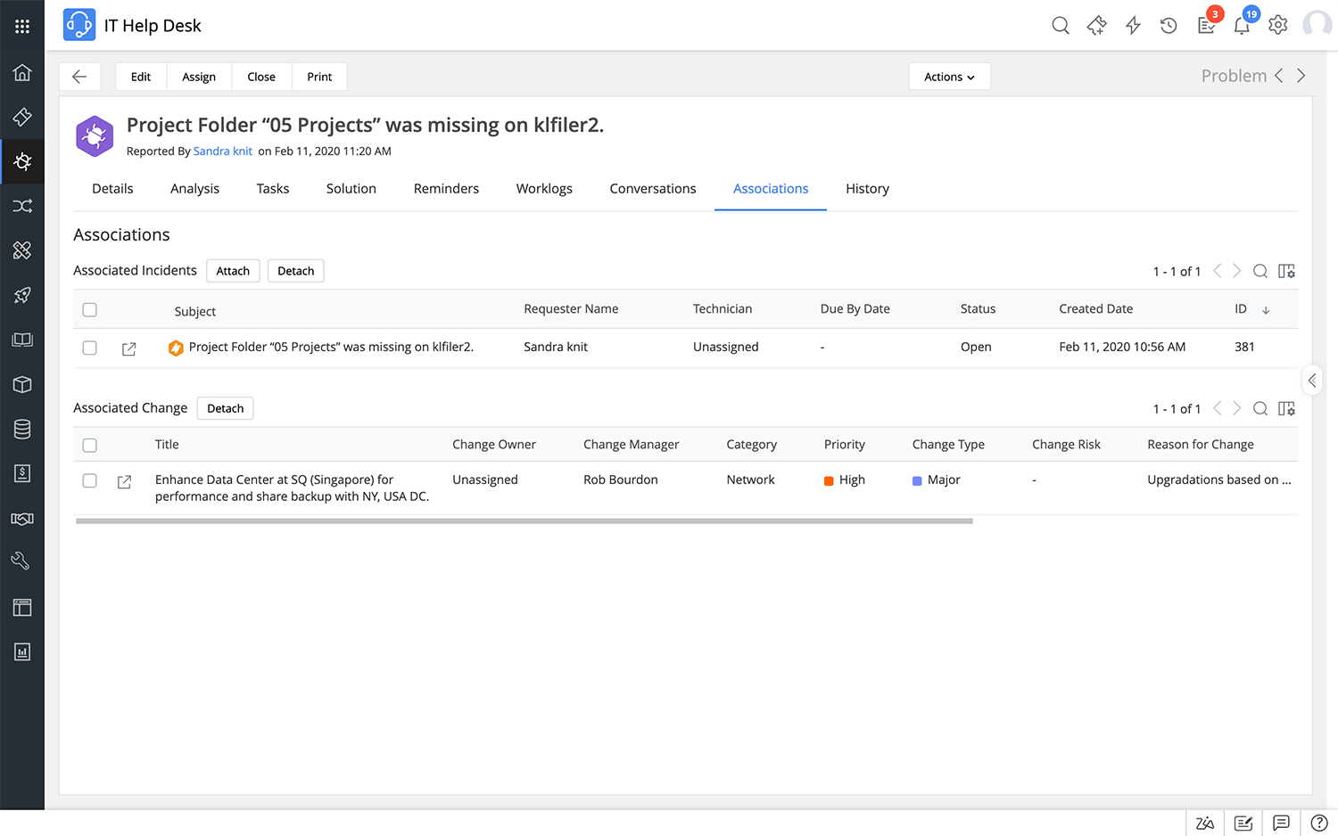Go to Home in left sidebar
1338x836 pixels.
pos(22,72)
